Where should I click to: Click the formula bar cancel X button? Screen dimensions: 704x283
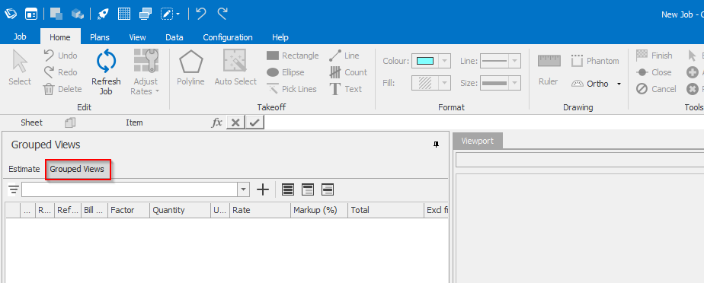click(x=236, y=122)
